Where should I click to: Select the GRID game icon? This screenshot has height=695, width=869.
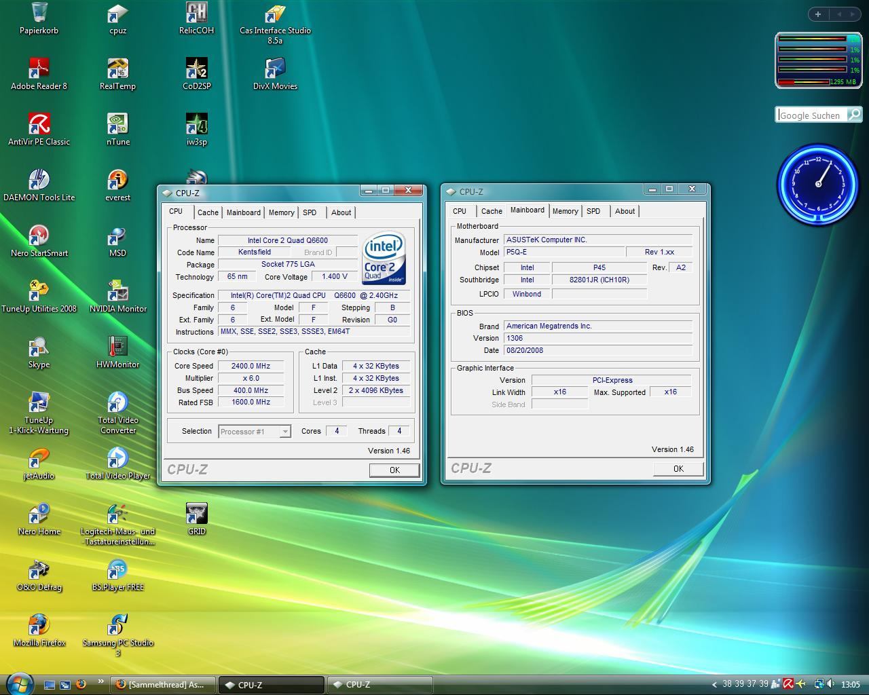pyautogui.click(x=196, y=519)
